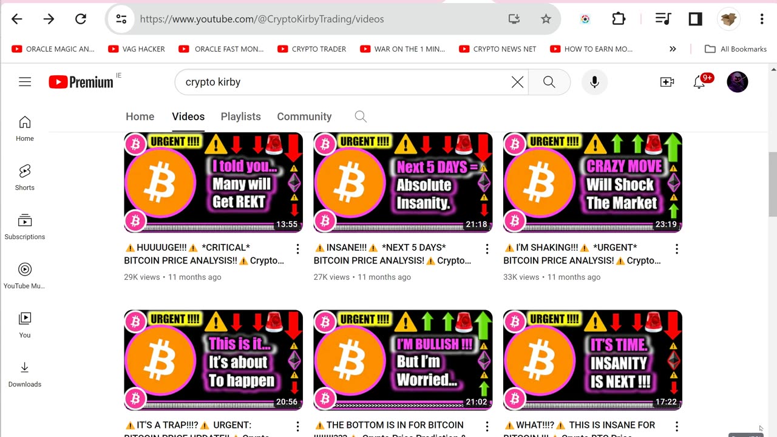Open Subscriptions in the sidebar
This screenshot has height=437, width=777.
point(25,227)
